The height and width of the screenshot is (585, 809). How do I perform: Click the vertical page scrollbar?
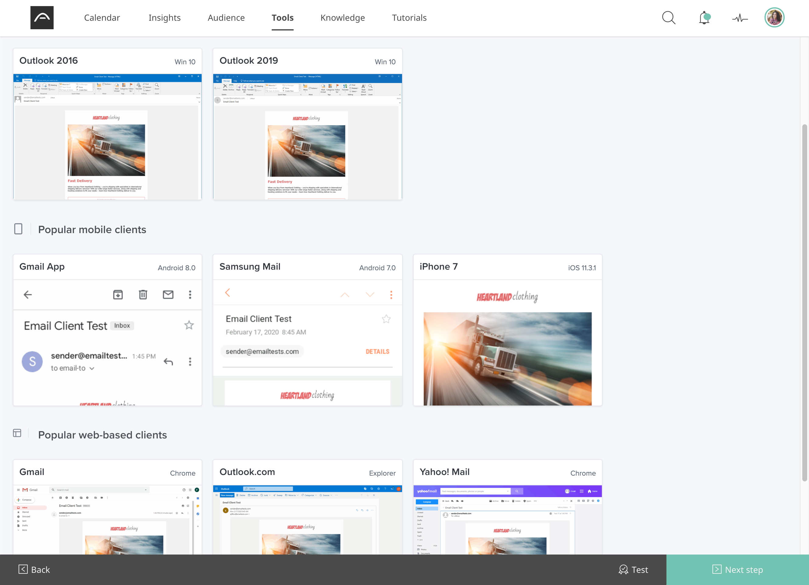coord(804,303)
